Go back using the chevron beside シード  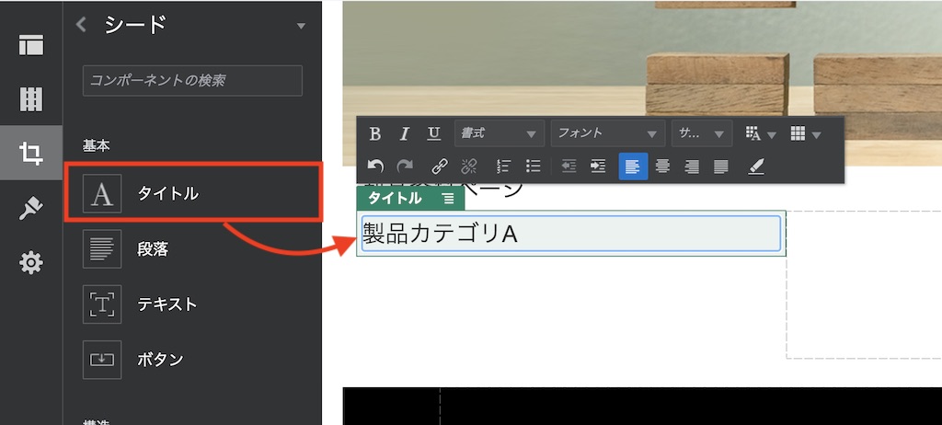coord(81,25)
